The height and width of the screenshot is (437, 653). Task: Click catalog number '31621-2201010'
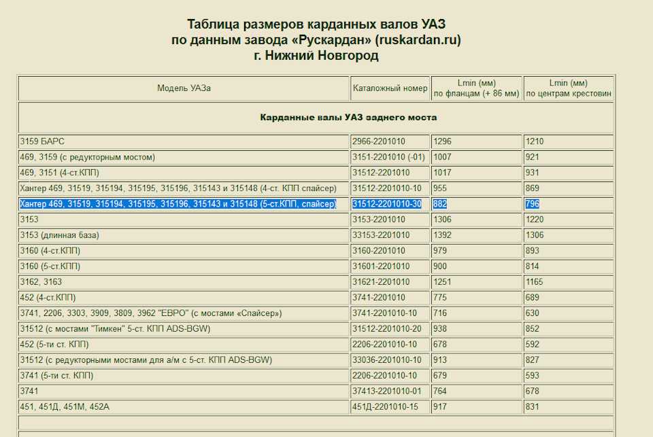point(381,282)
